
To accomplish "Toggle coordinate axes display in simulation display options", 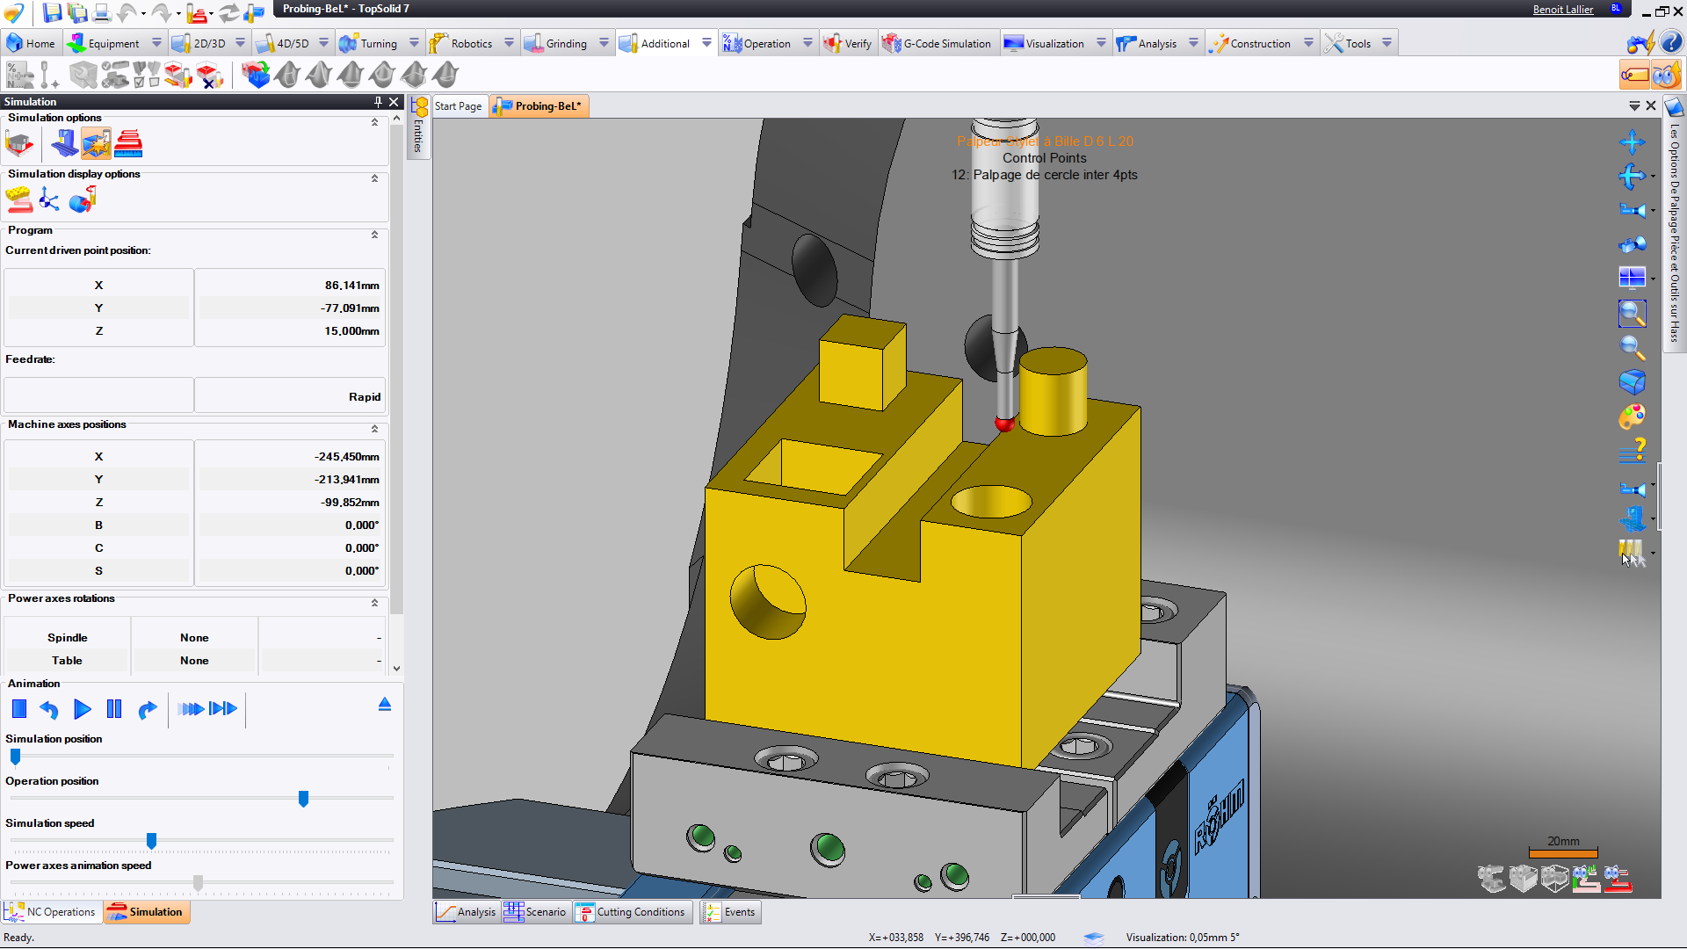I will click(x=49, y=200).
